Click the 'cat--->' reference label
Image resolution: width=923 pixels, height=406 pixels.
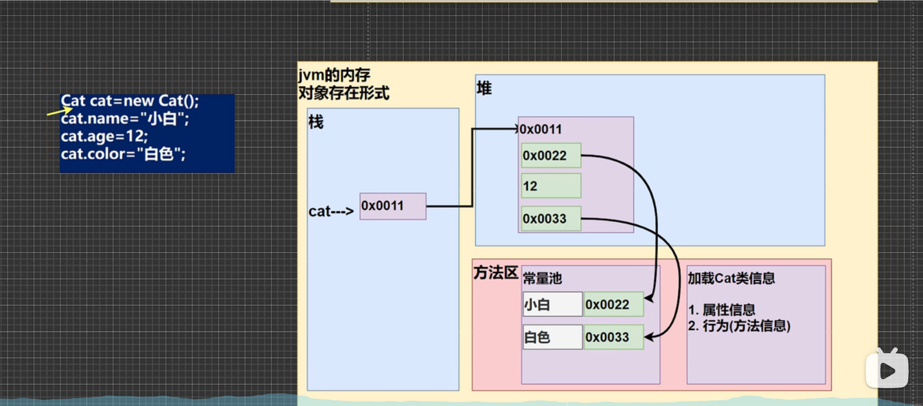[x=331, y=212]
